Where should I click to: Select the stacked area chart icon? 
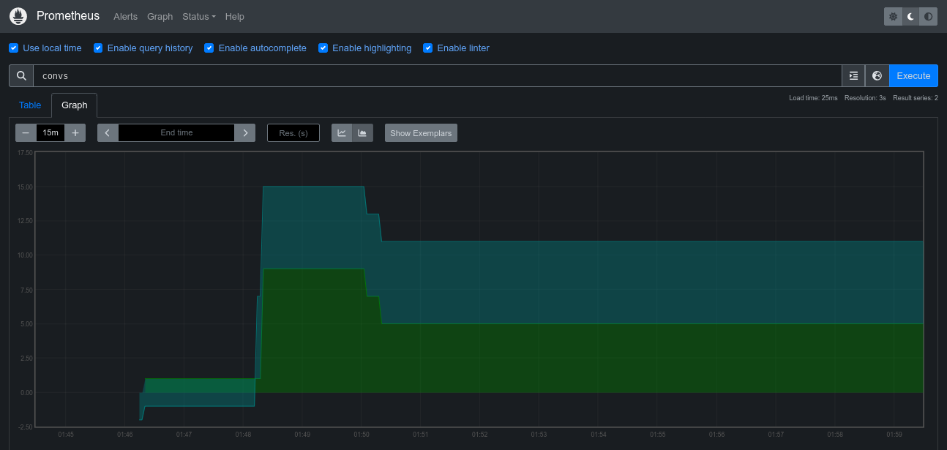pos(362,132)
